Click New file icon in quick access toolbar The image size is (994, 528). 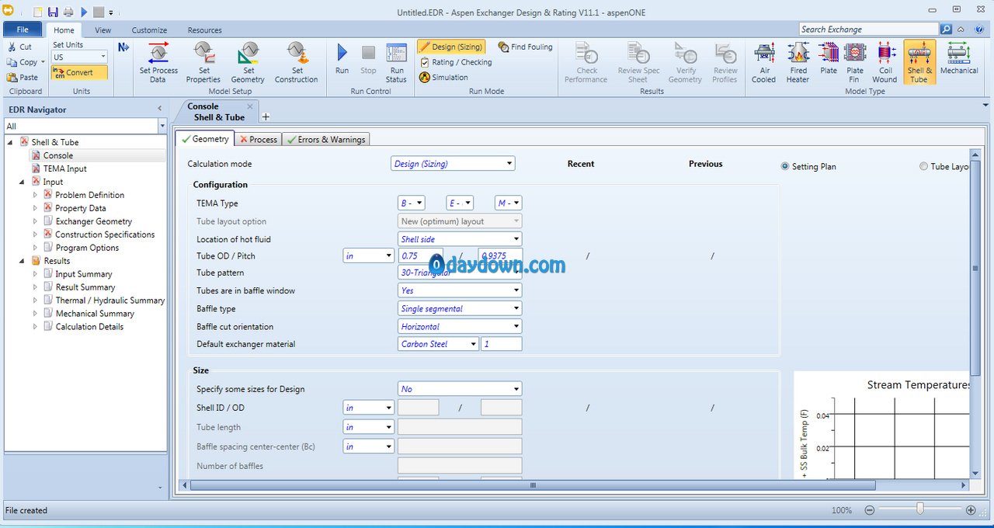[x=37, y=12]
